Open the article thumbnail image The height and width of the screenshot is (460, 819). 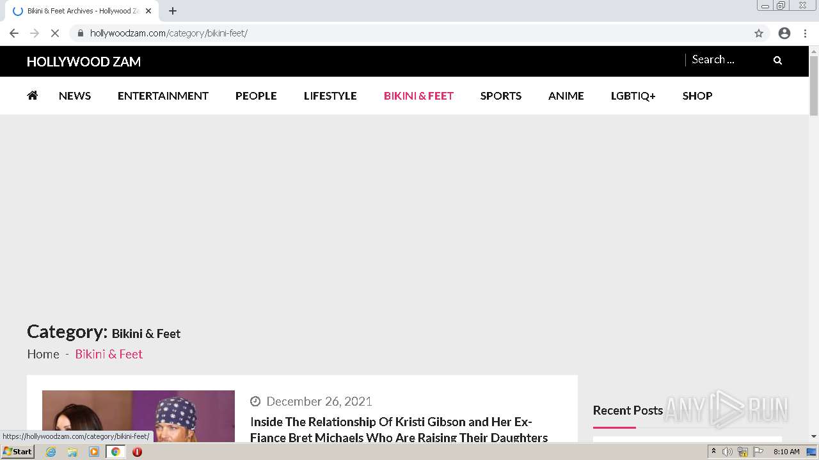point(138,416)
